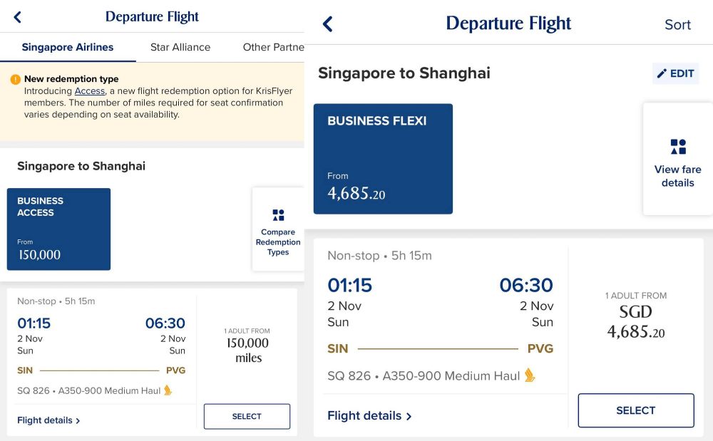Tap the back arrow on the right screen
Image resolution: width=713 pixels, height=441 pixels.
tap(327, 24)
